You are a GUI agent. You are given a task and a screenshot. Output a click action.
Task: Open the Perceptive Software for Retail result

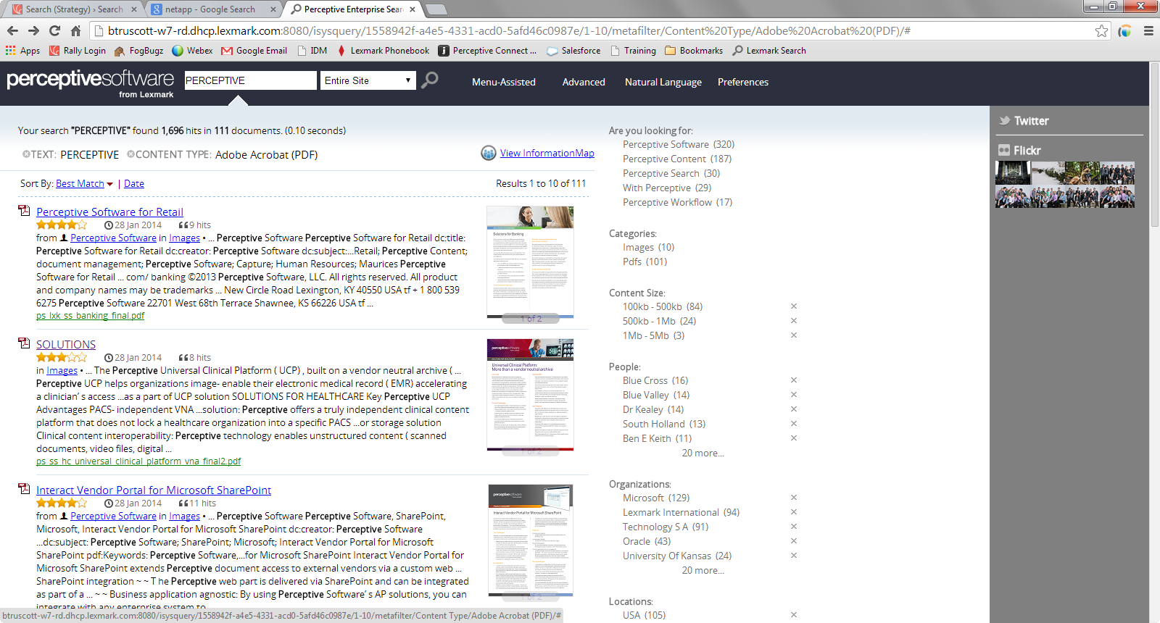click(x=109, y=212)
